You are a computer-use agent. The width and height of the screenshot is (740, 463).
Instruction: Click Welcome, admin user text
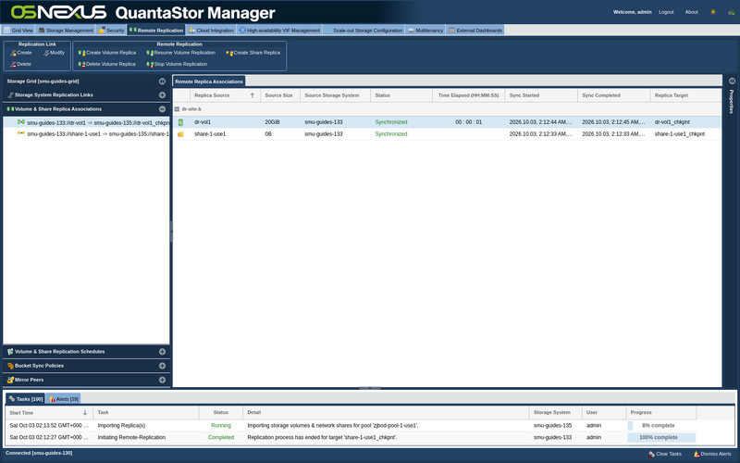point(632,12)
